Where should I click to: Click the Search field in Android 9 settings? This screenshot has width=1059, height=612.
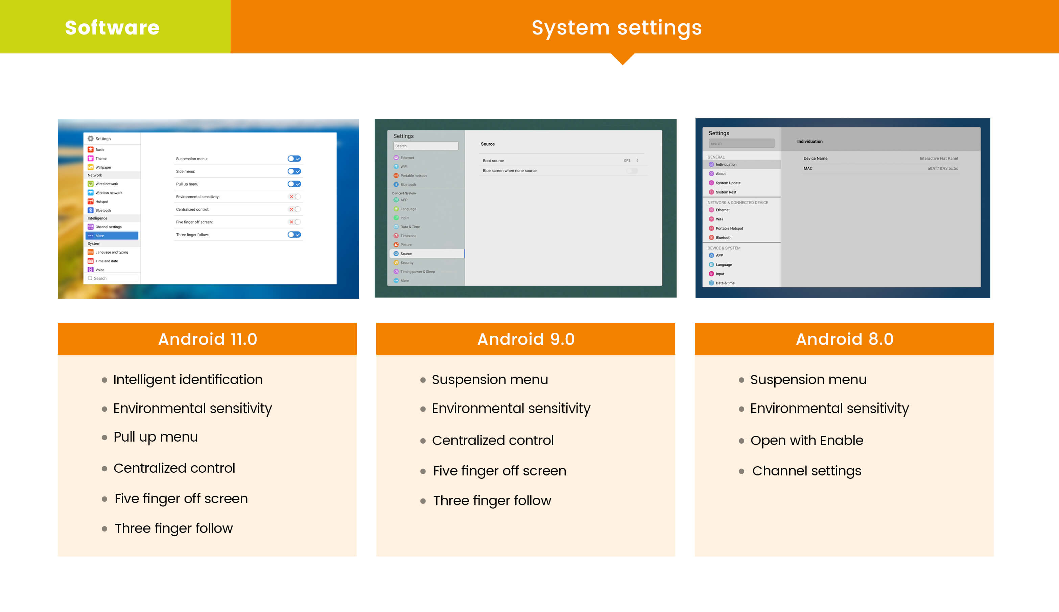425,146
